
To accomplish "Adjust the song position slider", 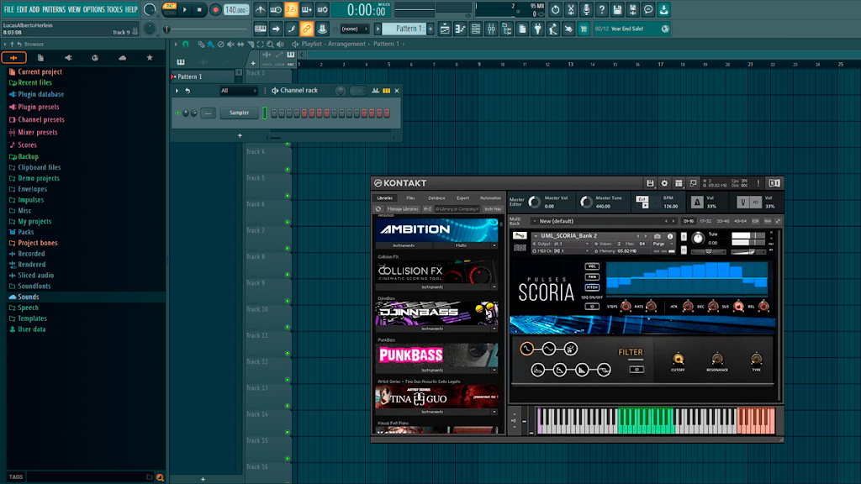I will click(207, 29).
